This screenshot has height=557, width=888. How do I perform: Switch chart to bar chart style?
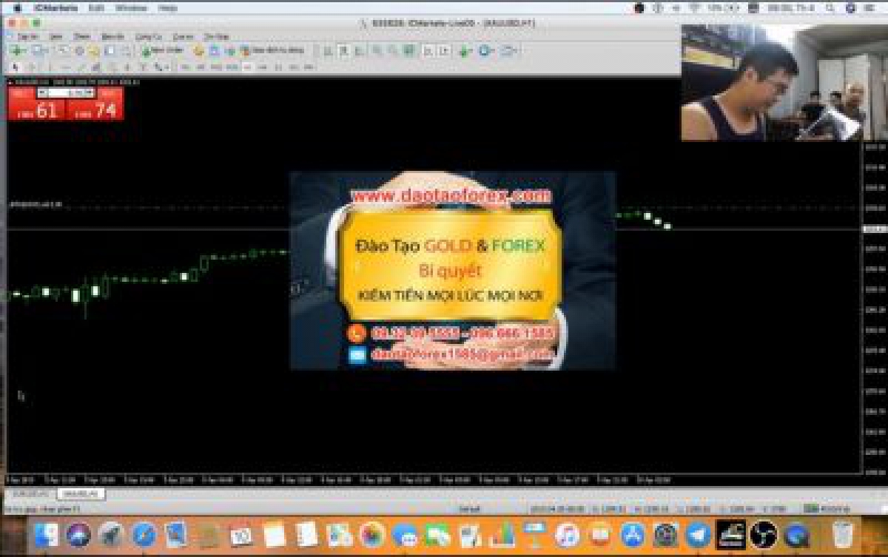click(327, 50)
